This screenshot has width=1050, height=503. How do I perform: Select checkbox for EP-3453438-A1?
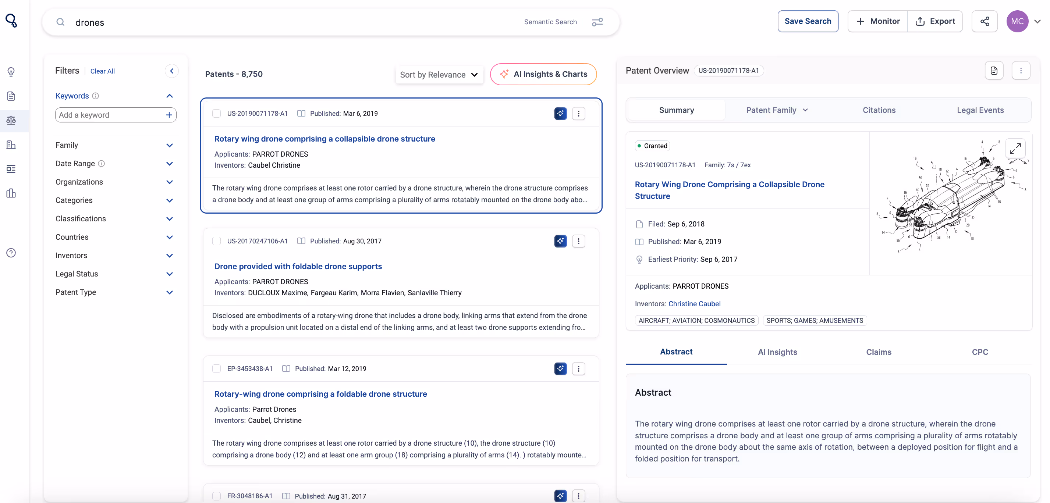coord(216,368)
